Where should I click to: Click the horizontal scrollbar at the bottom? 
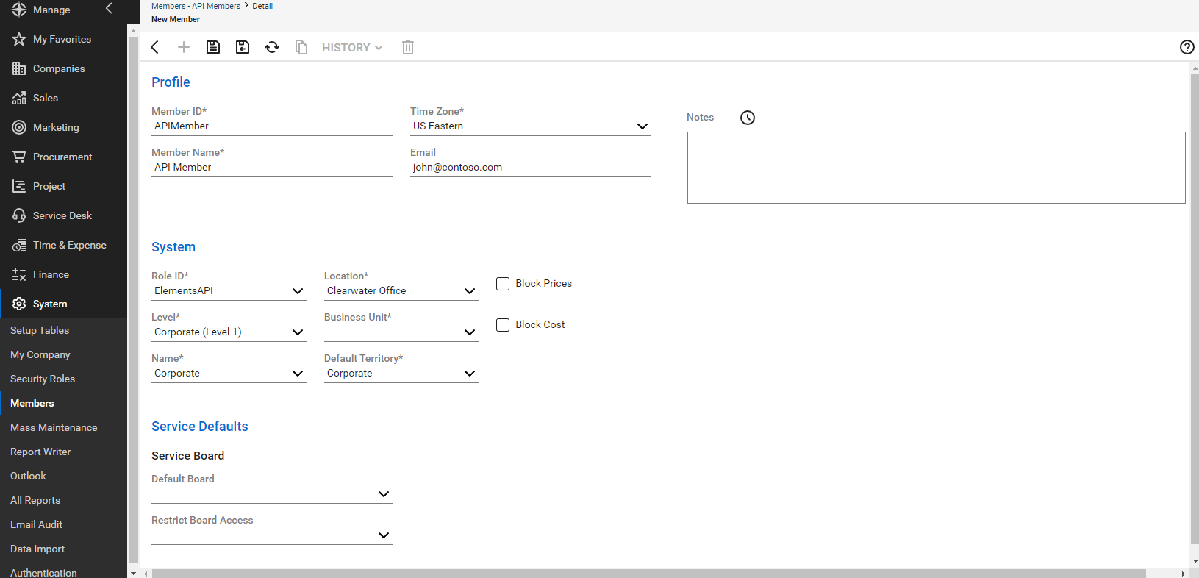pos(647,573)
